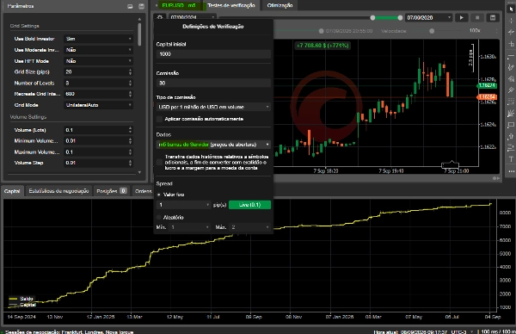The width and height of the screenshot is (516, 334).
Task: Open Use HFT Mode dropdown
Action: point(98,61)
